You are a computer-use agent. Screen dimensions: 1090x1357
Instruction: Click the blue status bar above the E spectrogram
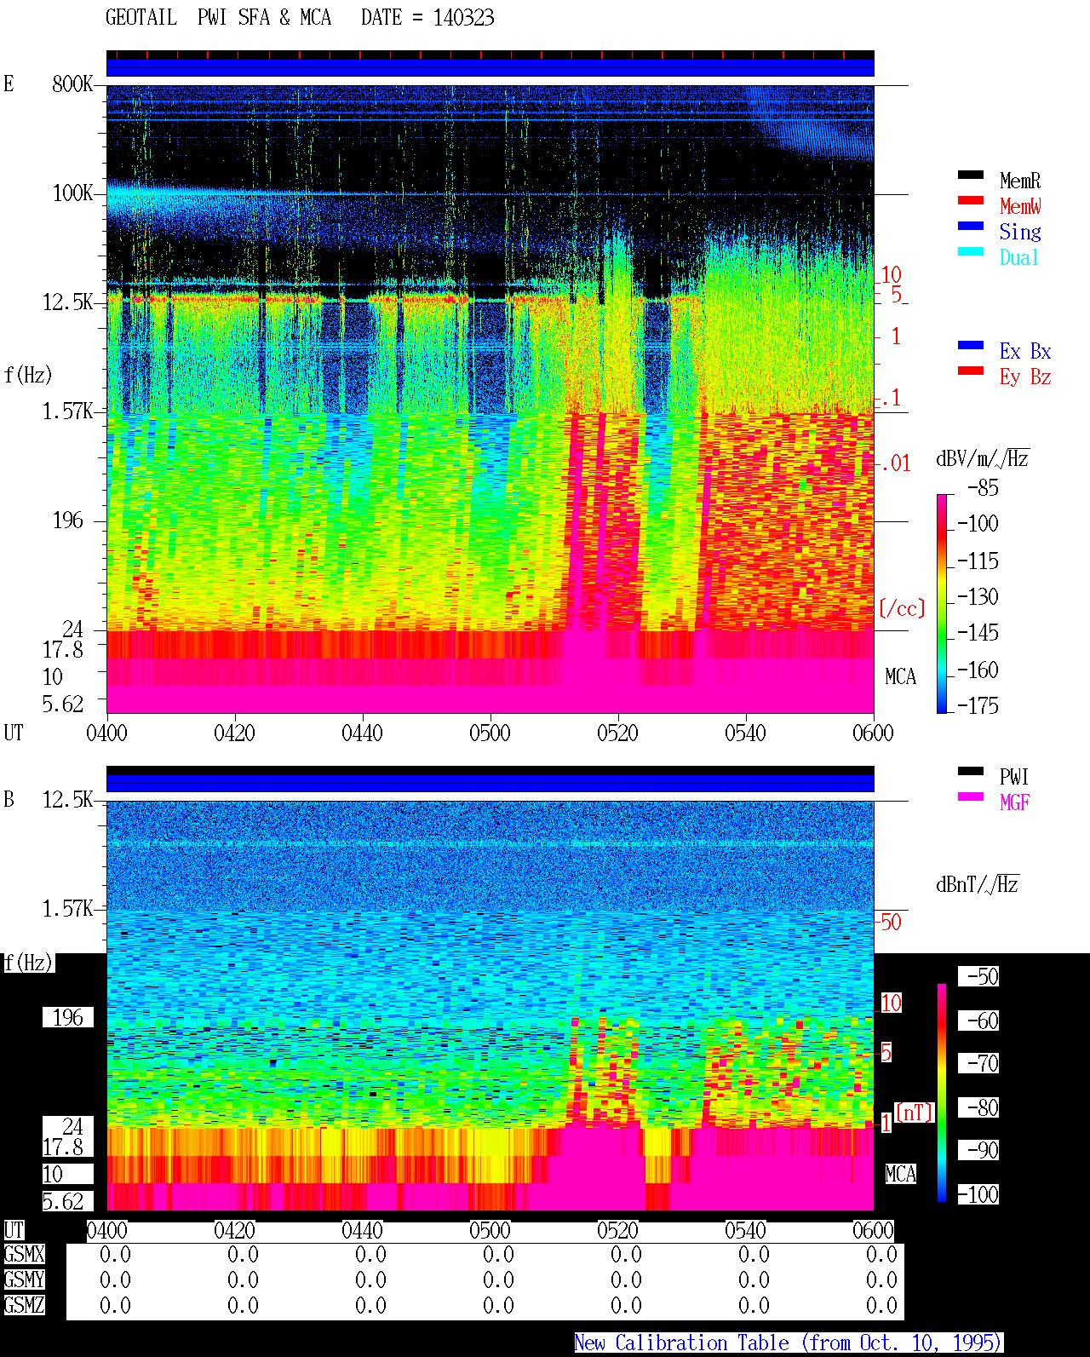[490, 67]
